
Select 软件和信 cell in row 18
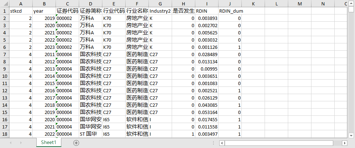[x=137, y=134]
